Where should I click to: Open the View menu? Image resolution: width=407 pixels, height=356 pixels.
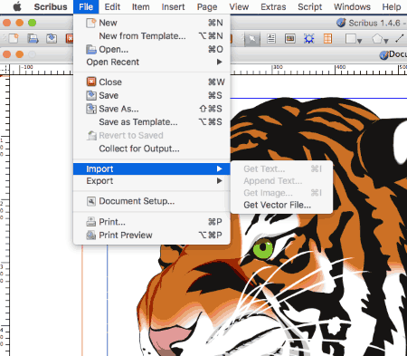tap(239, 6)
